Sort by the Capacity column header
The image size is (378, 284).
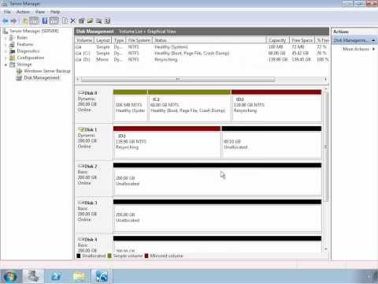pos(278,40)
